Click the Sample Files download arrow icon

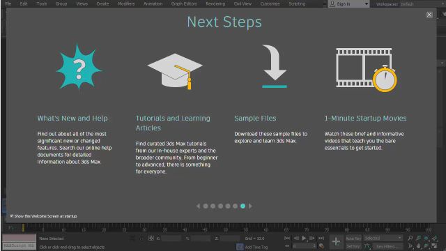pyautogui.click(x=274, y=66)
